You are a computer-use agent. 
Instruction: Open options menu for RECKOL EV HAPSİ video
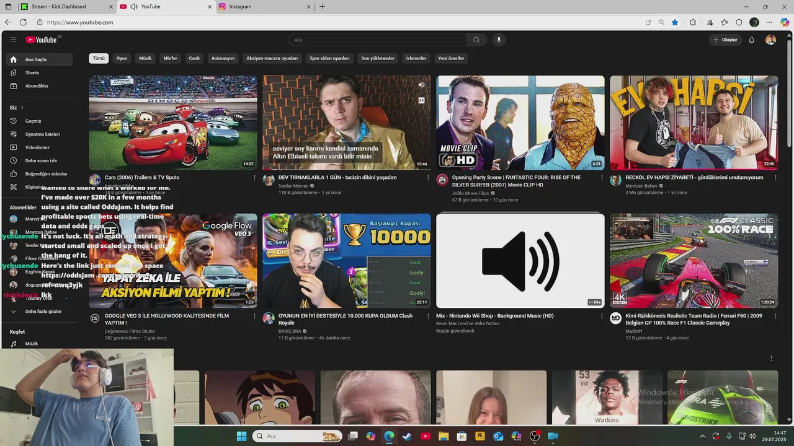coord(775,178)
